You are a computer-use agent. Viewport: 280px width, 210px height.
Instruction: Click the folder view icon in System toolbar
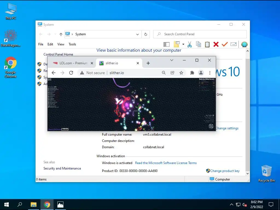pyautogui.click(x=177, y=44)
